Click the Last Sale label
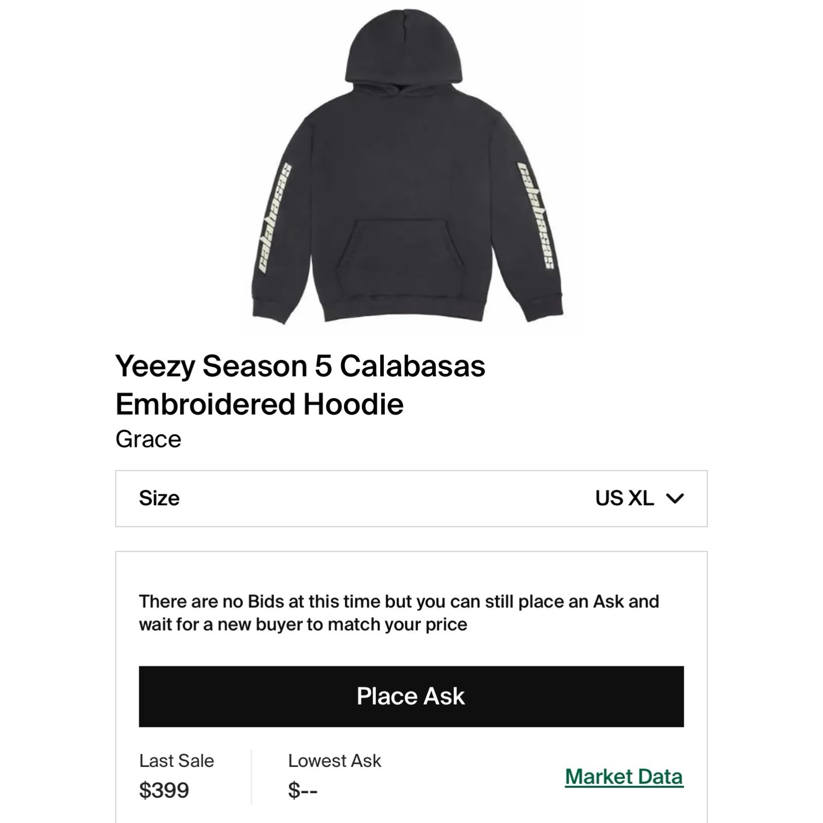 point(176,761)
